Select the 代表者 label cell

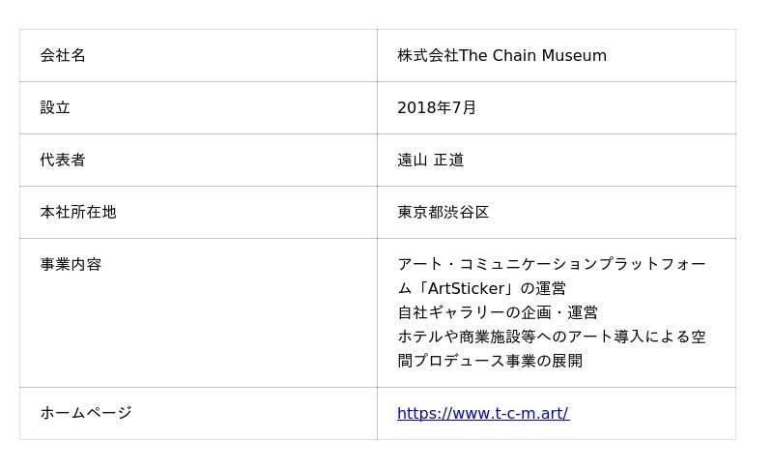tap(63, 161)
